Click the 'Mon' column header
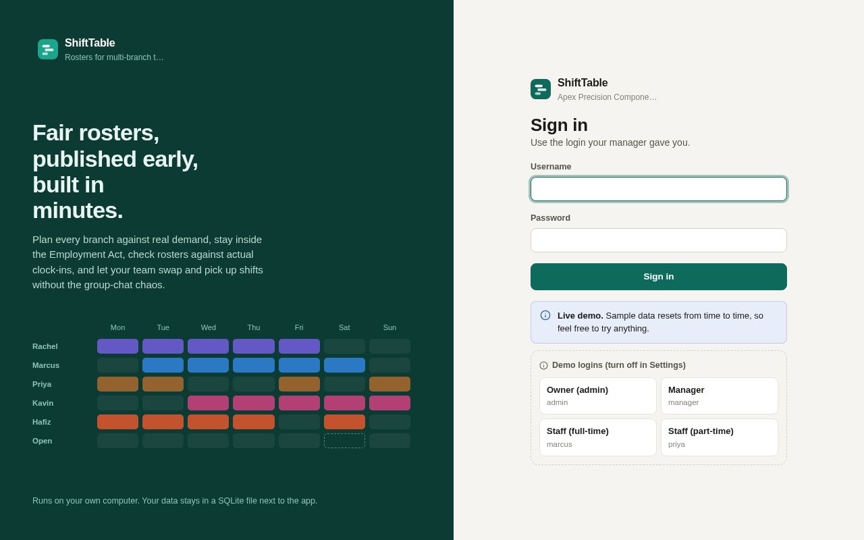This screenshot has height=540, width=864. 118,327
